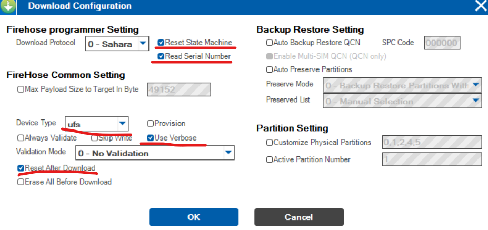
Task: Toggle Reset State Machine checkbox
Action: (x=161, y=43)
